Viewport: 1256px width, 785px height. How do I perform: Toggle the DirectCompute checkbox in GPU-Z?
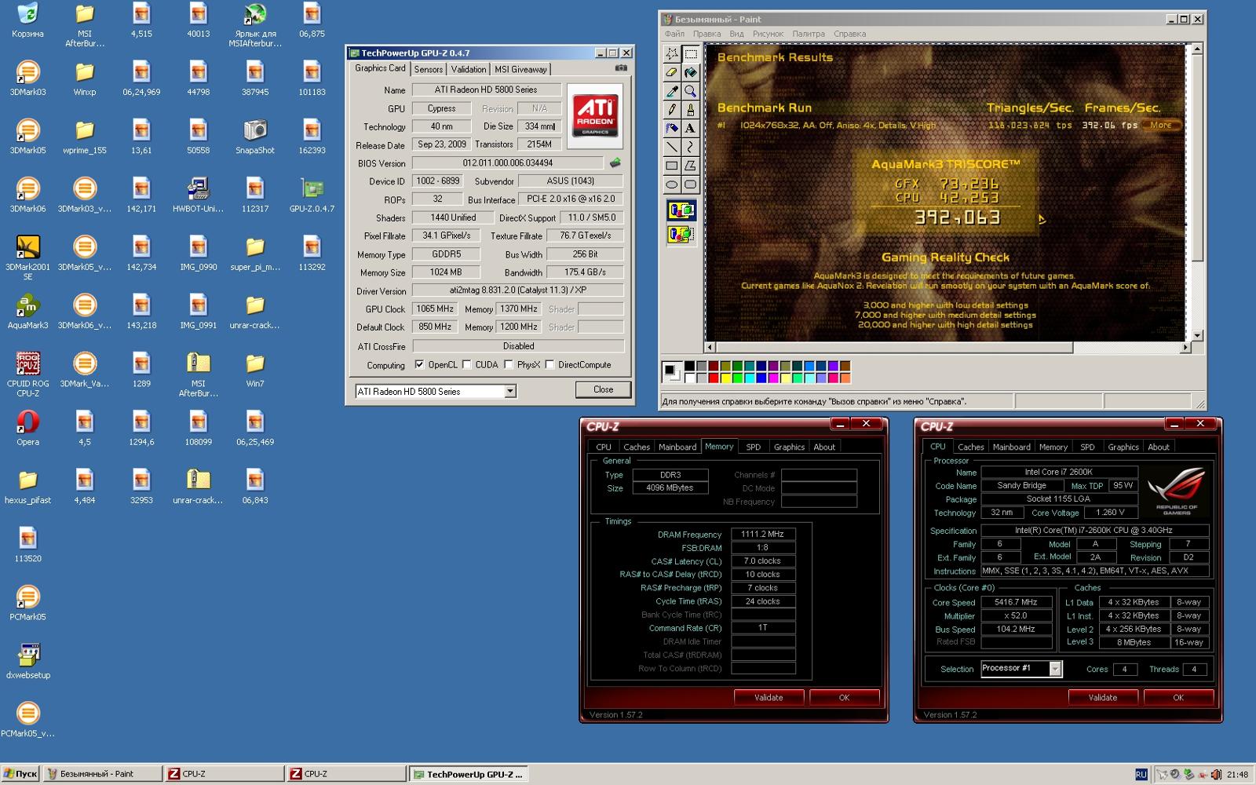[550, 364]
